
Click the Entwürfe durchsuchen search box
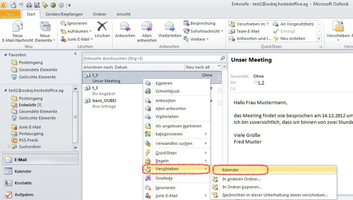[151, 58]
